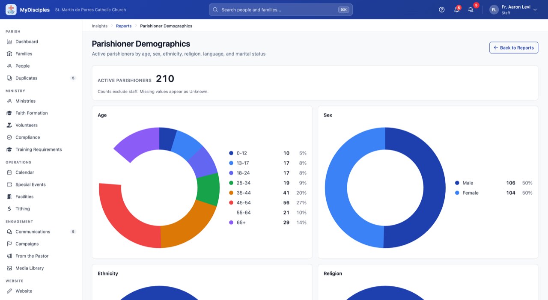Click the Duplicates count badge 5

(x=73, y=78)
